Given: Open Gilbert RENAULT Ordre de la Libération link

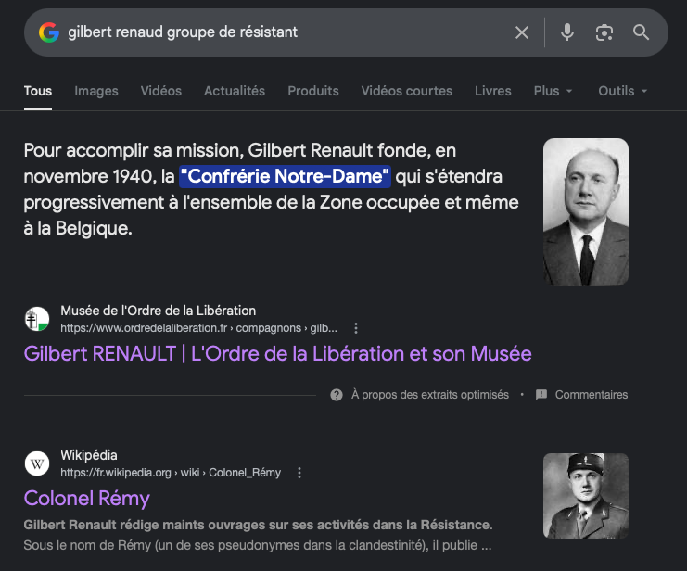Looking at the screenshot, I should coord(278,354).
